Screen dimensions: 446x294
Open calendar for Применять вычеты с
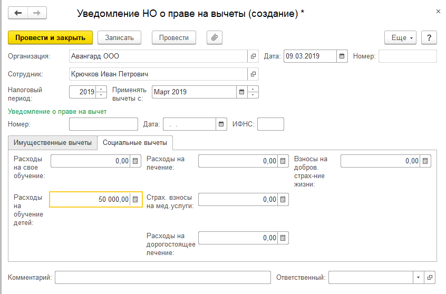pos(242,92)
